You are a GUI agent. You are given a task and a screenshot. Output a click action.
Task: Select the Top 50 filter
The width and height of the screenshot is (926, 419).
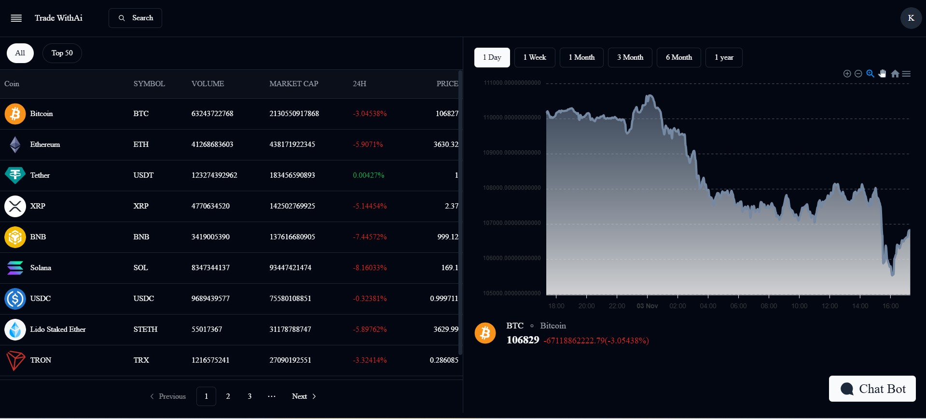pyautogui.click(x=62, y=53)
